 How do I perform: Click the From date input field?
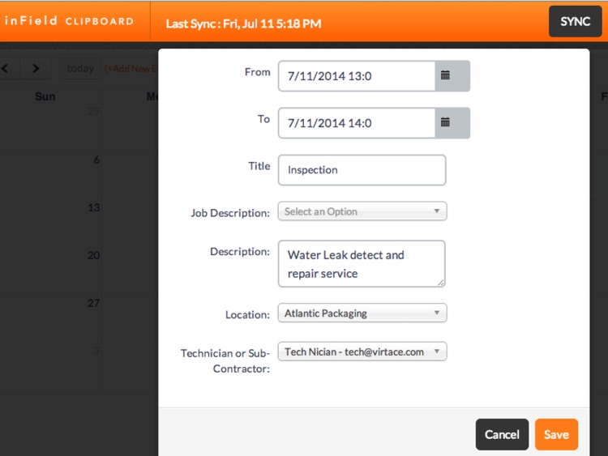[x=357, y=76]
